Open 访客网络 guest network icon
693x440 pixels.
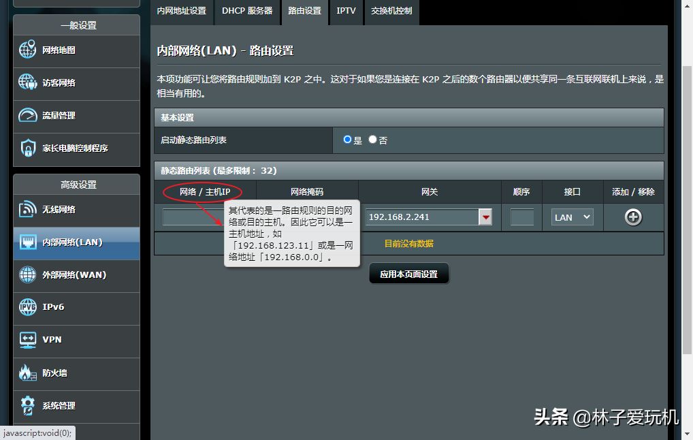(28, 82)
